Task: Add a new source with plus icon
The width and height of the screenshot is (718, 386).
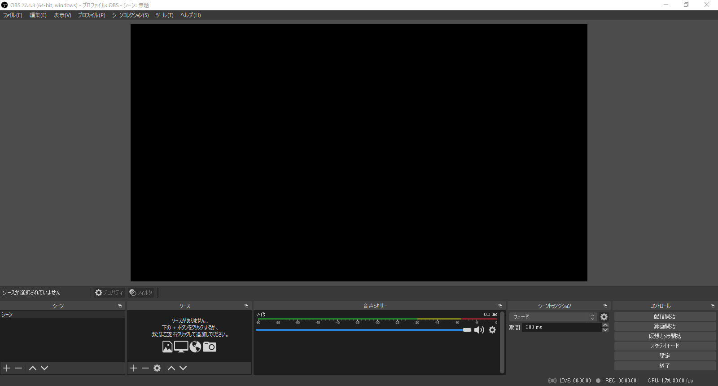Action: [x=134, y=368]
